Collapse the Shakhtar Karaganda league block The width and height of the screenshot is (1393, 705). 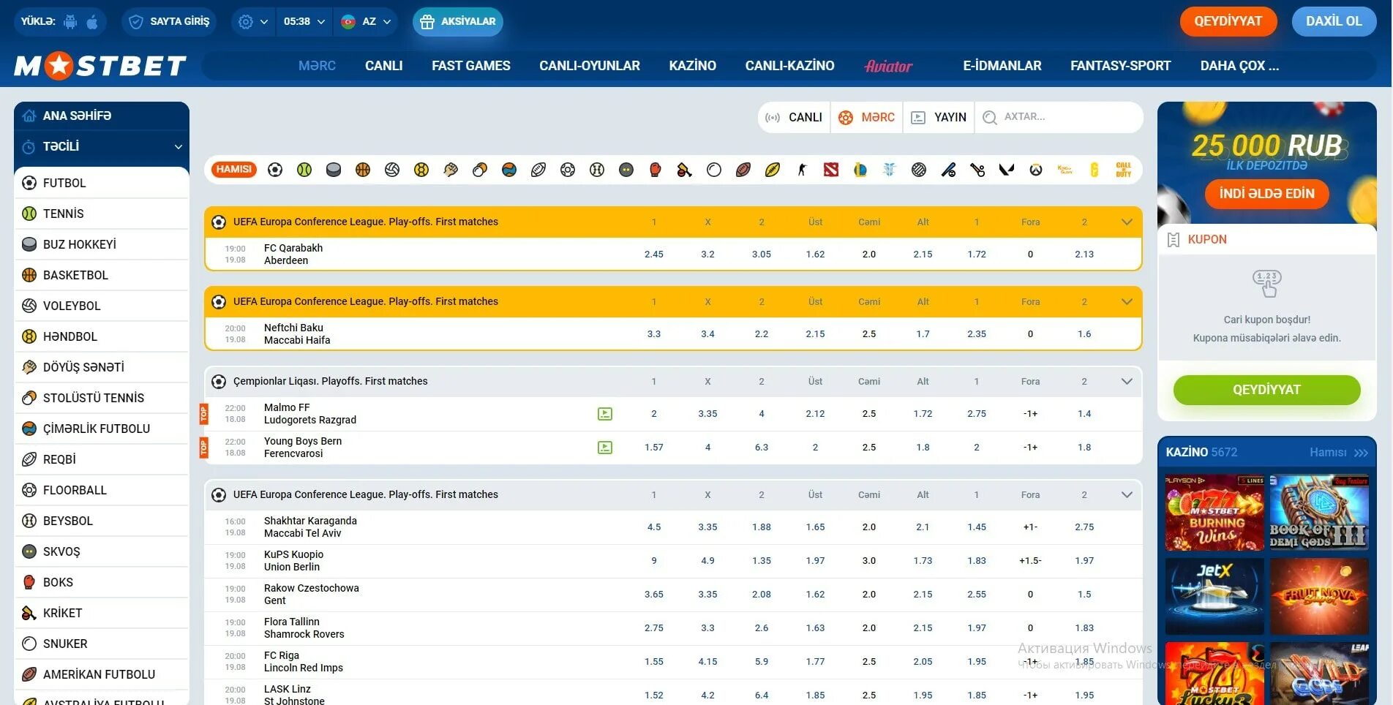point(1127,494)
